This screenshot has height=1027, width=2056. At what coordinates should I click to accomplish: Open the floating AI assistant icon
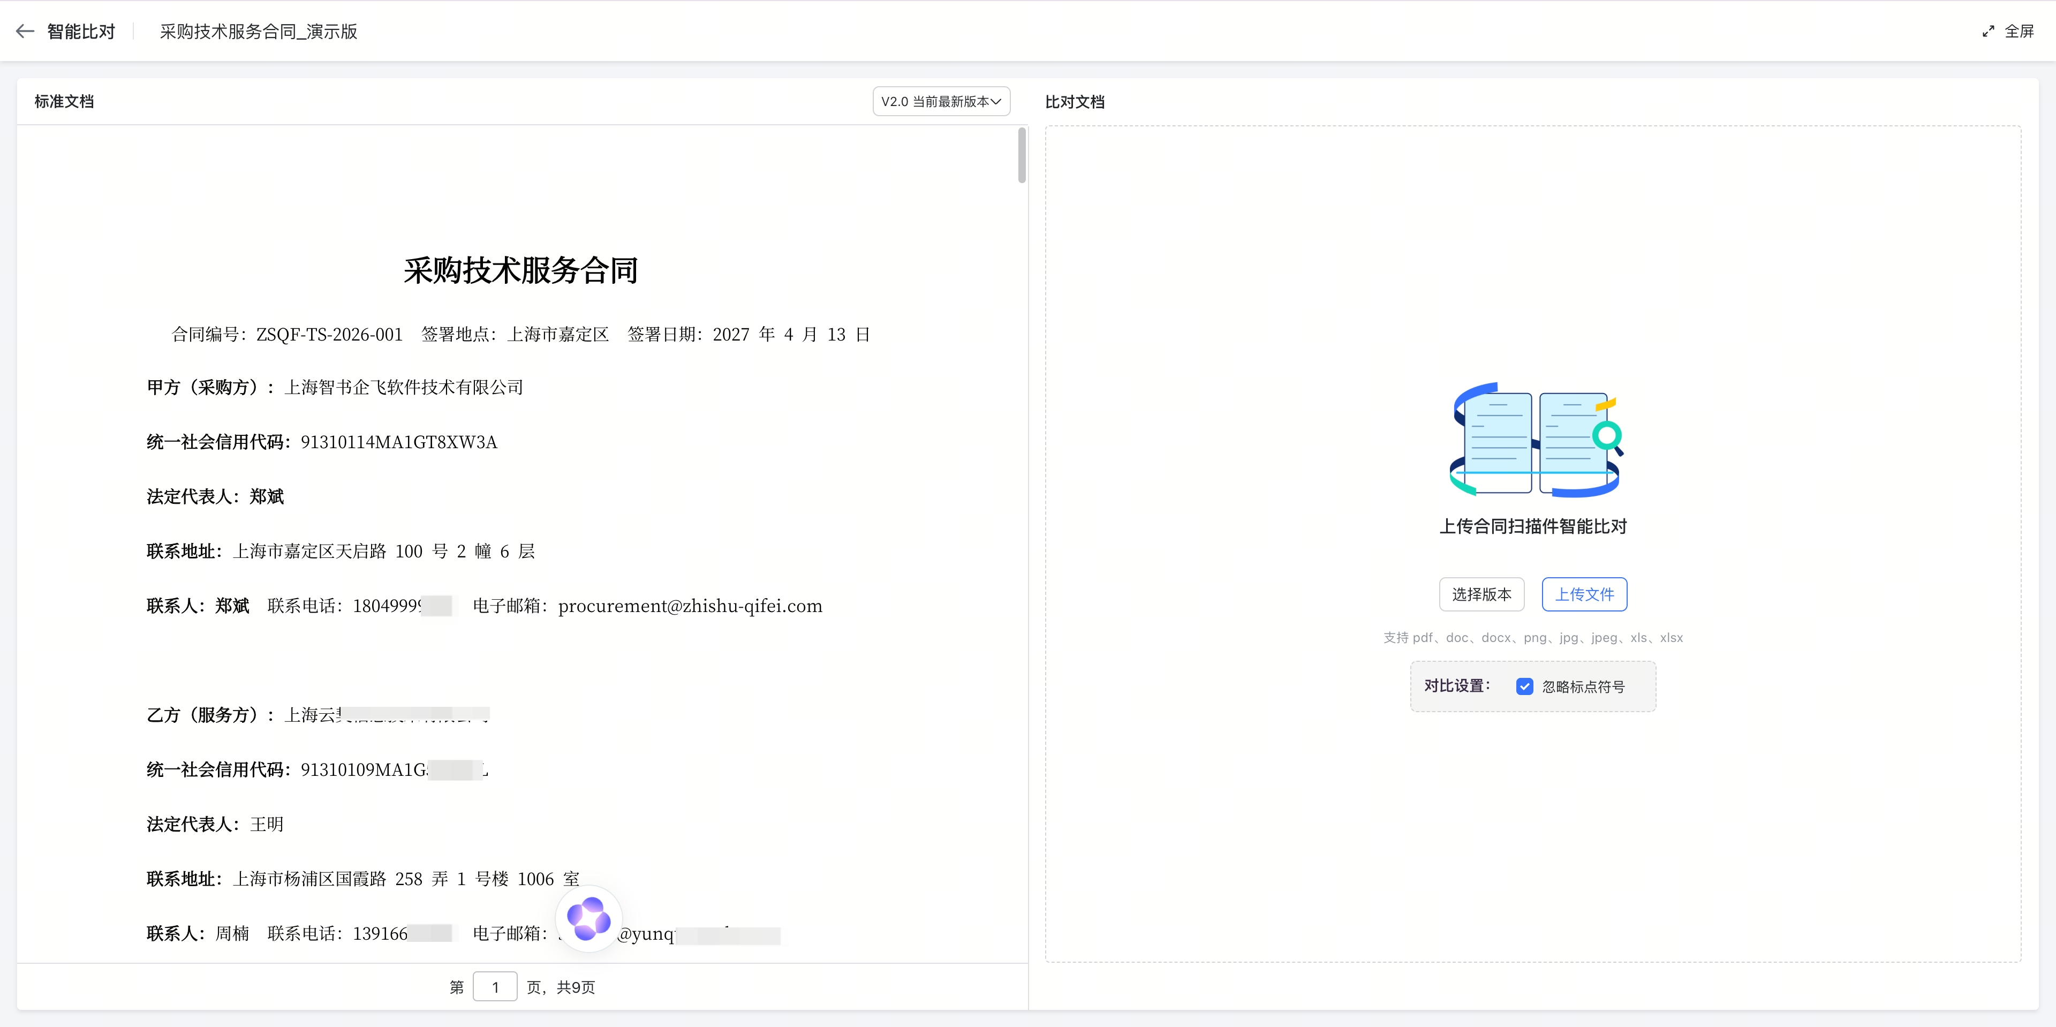pyautogui.click(x=589, y=918)
